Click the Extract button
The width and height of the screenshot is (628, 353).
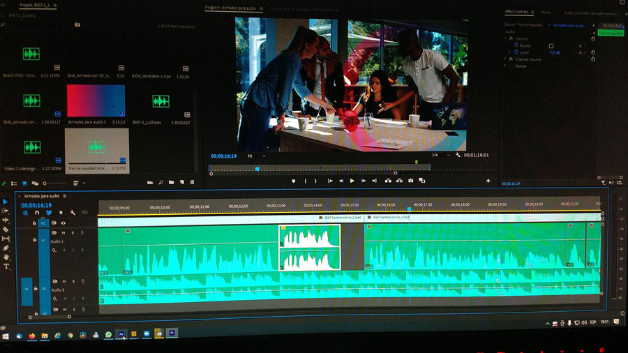click(399, 181)
